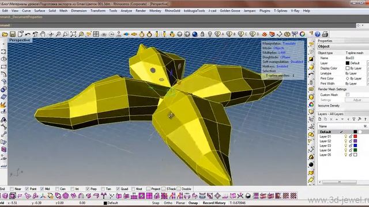Image resolution: width=369 pixels, height=207 pixels.
Task: Delete layer using the X icon
Action: click(331, 120)
